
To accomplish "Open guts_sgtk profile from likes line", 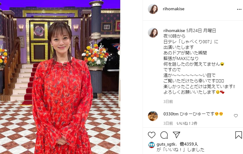I will 167,144.
